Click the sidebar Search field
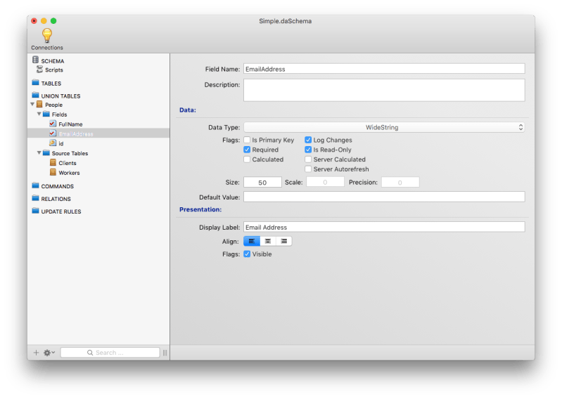The height and width of the screenshot is (399, 562). tap(110, 353)
